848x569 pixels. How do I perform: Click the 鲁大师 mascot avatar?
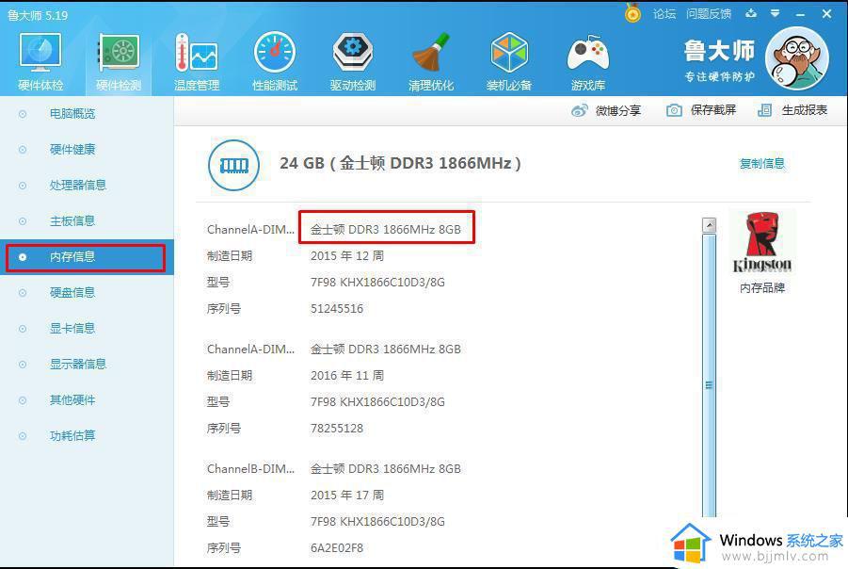coord(797,58)
